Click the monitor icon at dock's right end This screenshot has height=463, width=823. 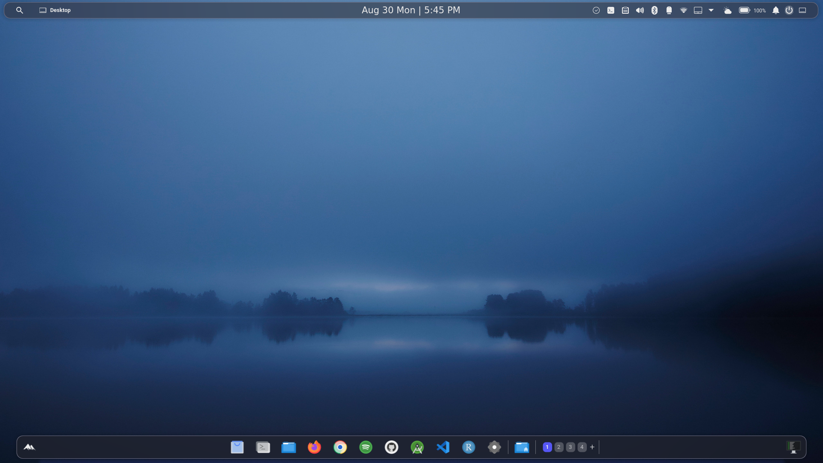pos(793,447)
